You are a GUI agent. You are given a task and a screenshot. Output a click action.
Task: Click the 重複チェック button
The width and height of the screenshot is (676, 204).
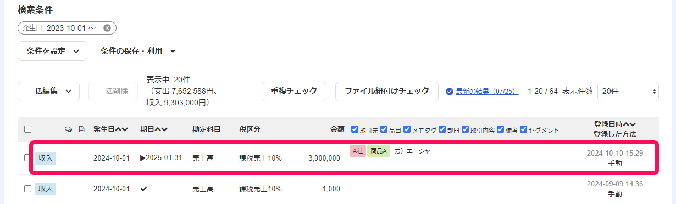pos(294,92)
